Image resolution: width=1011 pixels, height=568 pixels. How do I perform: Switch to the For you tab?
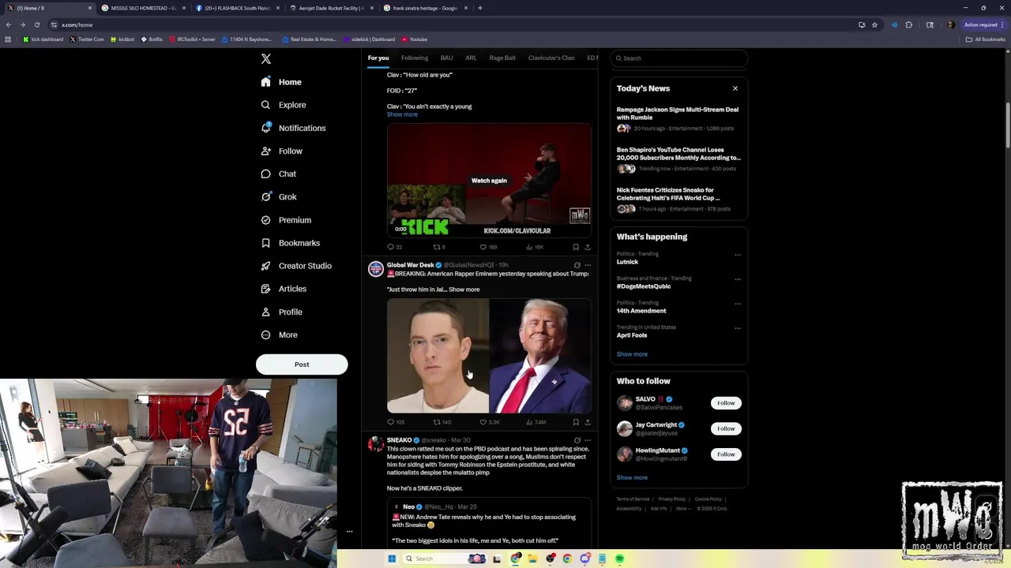(x=378, y=58)
